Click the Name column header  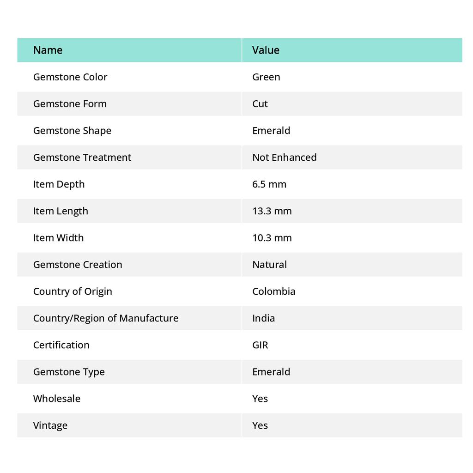[x=48, y=50]
